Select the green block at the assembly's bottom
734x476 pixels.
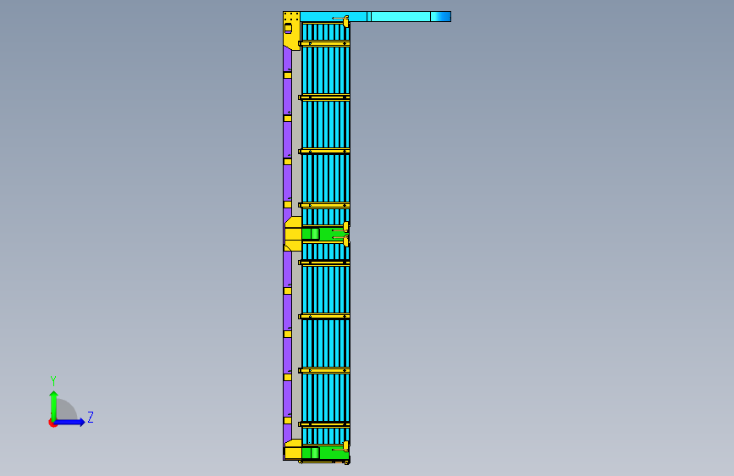(x=324, y=453)
